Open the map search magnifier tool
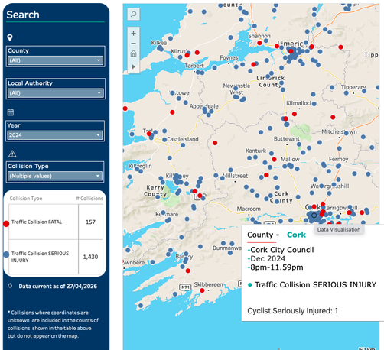Viewport: 384px width, 350px height. [x=133, y=14]
